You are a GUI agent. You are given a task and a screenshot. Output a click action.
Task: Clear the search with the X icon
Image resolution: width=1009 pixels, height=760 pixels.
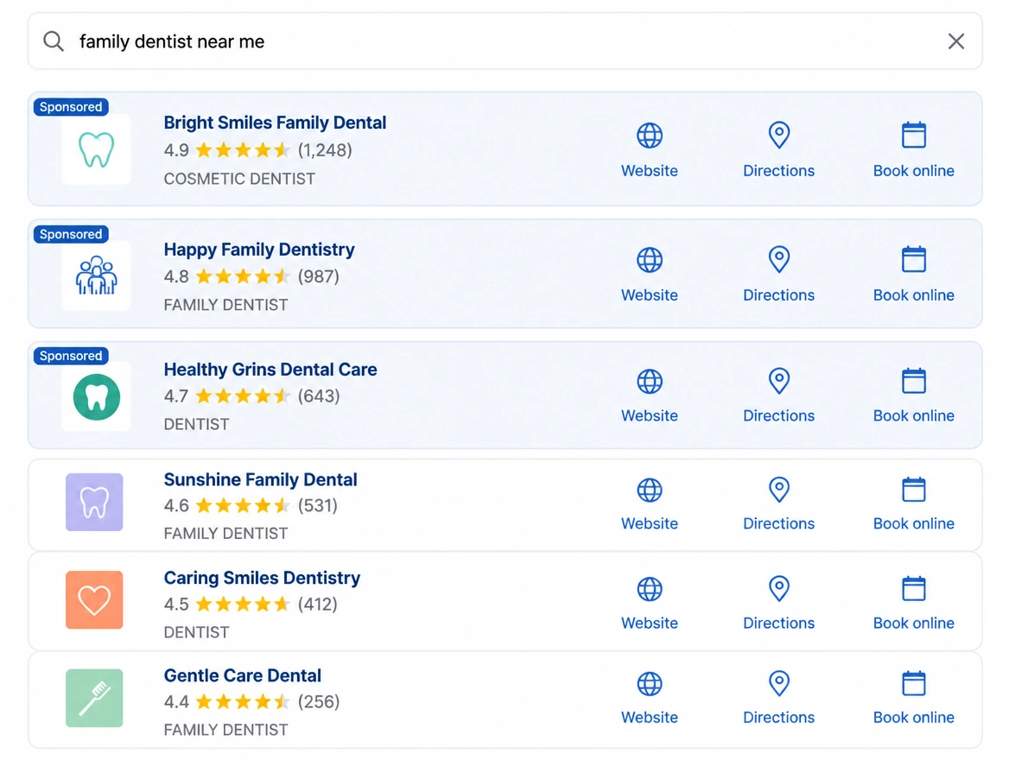click(955, 41)
